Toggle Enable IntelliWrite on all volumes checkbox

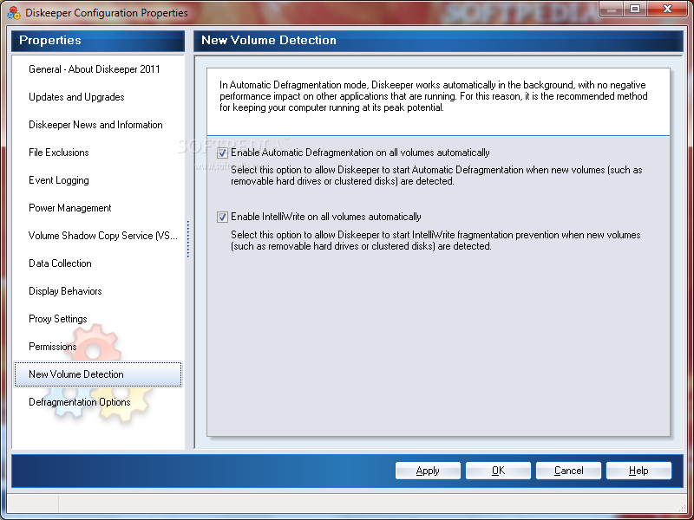pyautogui.click(x=222, y=218)
